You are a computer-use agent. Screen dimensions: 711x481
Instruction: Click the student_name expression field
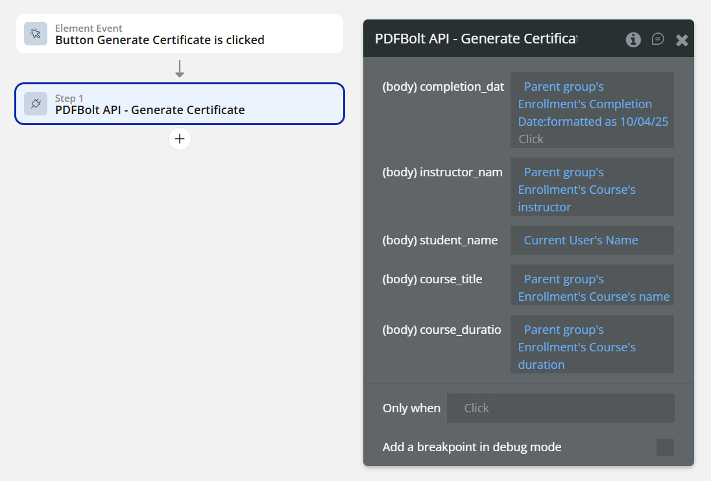click(592, 240)
